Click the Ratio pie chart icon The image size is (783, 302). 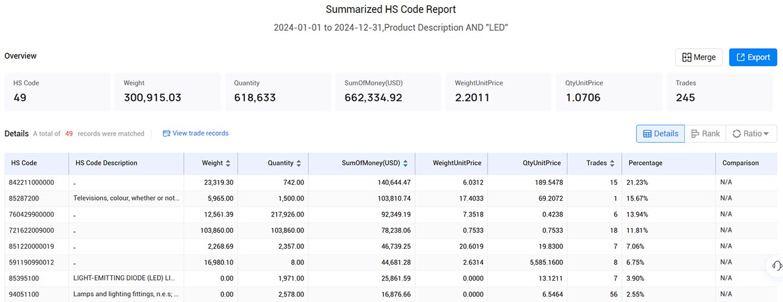[x=737, y=134]
